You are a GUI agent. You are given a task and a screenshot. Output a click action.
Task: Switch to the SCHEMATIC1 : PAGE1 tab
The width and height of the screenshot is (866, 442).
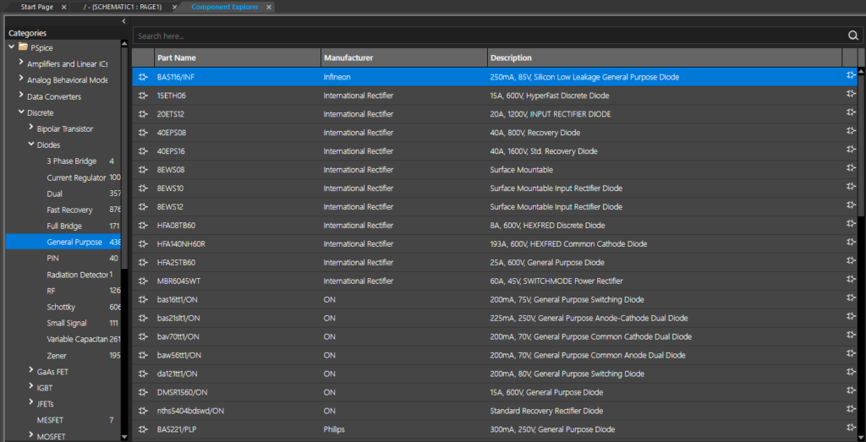click(122, 7)
